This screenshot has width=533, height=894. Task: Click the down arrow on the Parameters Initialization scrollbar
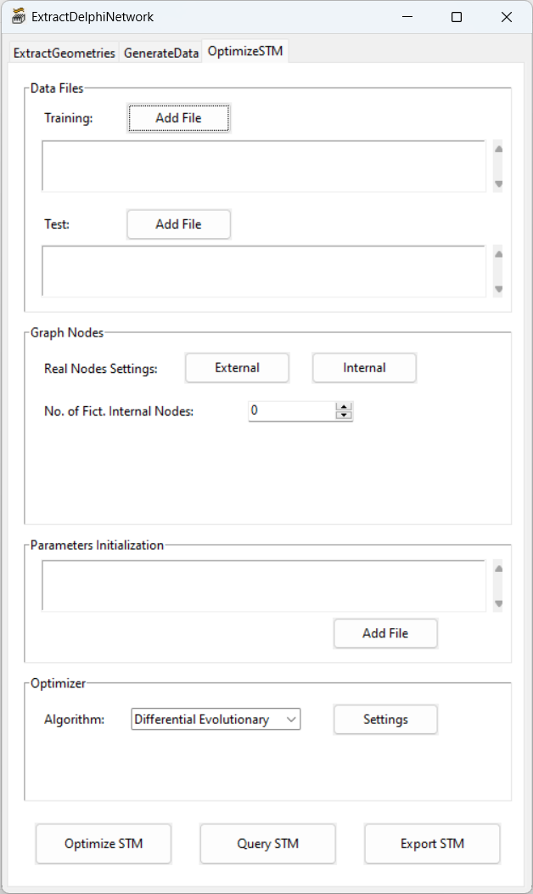(x=497, y=603)
